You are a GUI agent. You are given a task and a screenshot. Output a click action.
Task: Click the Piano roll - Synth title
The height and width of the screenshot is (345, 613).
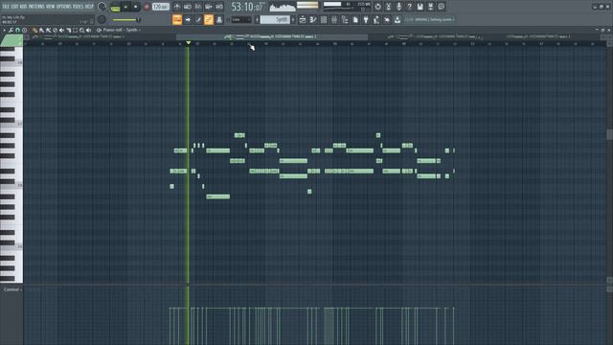[120, 30]
